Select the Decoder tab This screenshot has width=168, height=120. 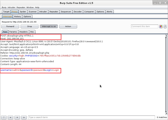coord(77,12)
